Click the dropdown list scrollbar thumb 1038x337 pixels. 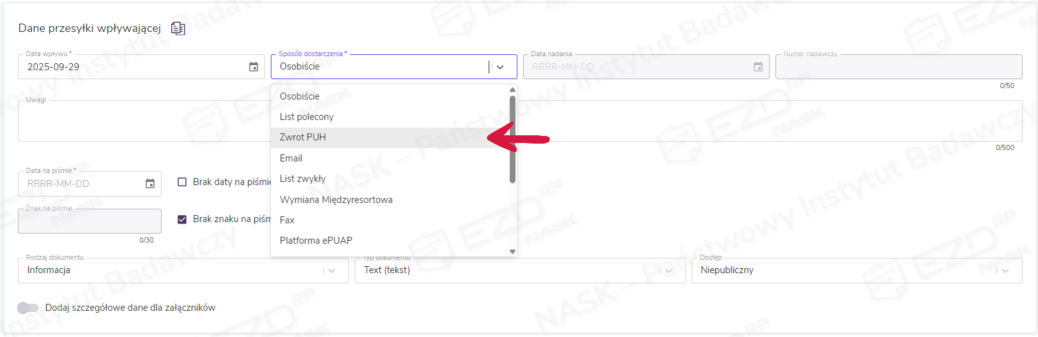(512, 139)
